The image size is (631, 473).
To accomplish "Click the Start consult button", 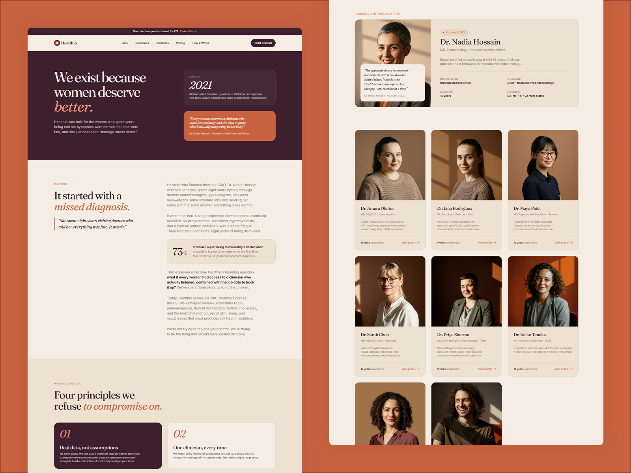I will coord(263,43).
